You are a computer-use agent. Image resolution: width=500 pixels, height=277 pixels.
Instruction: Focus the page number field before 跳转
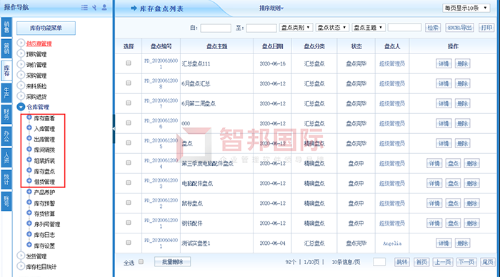(379, 262)
